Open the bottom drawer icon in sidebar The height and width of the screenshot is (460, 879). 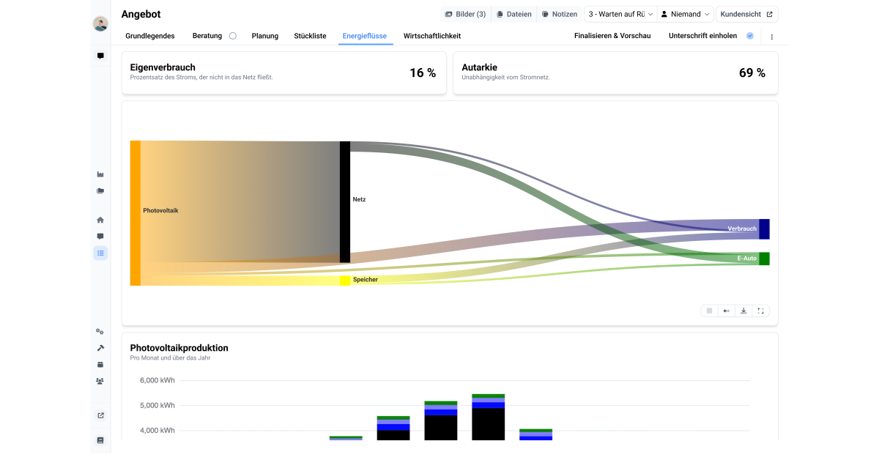pos(100,440)
